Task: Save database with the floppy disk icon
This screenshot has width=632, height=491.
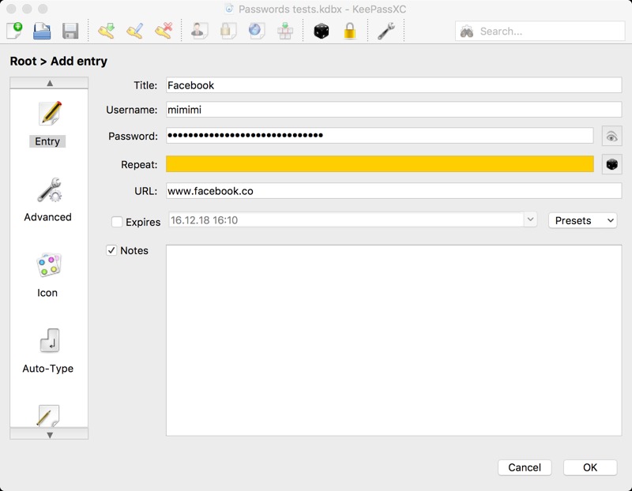Action: [x=70, y=31]
